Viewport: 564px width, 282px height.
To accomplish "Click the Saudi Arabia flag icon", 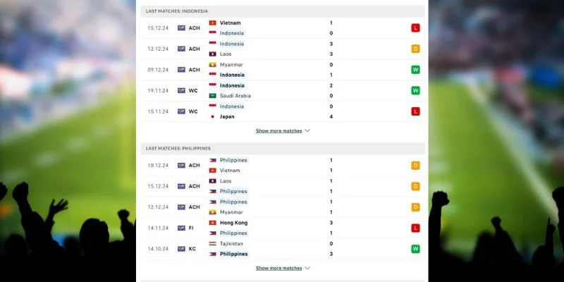I will (212, 96).
